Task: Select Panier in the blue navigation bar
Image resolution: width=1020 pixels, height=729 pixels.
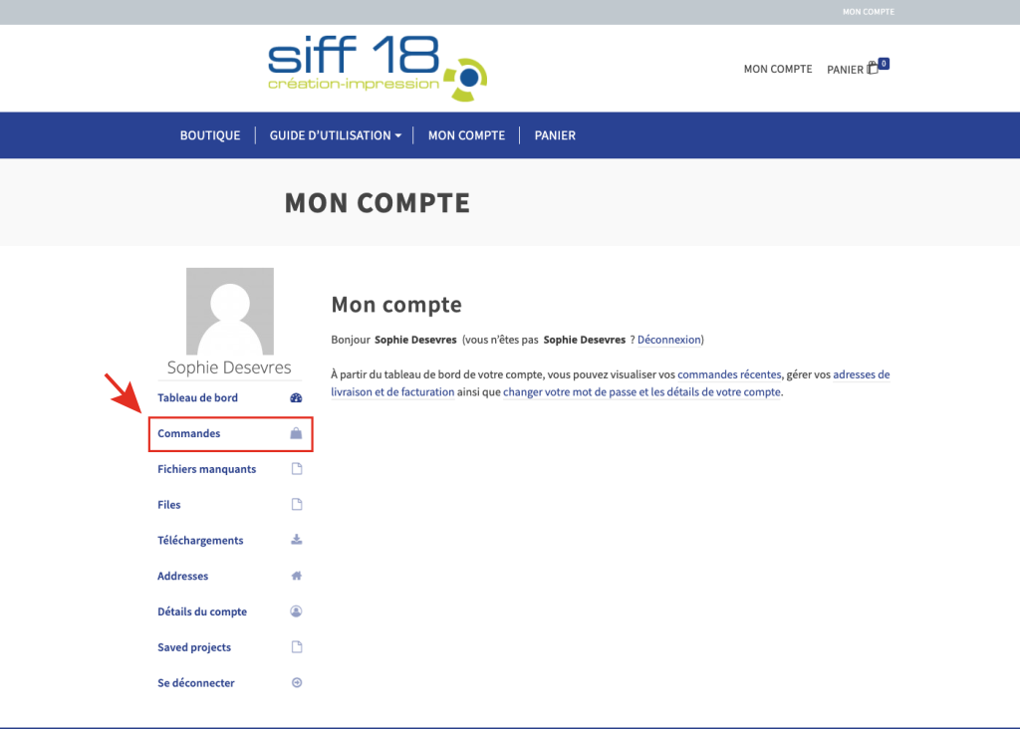Action: coord(555,135)
